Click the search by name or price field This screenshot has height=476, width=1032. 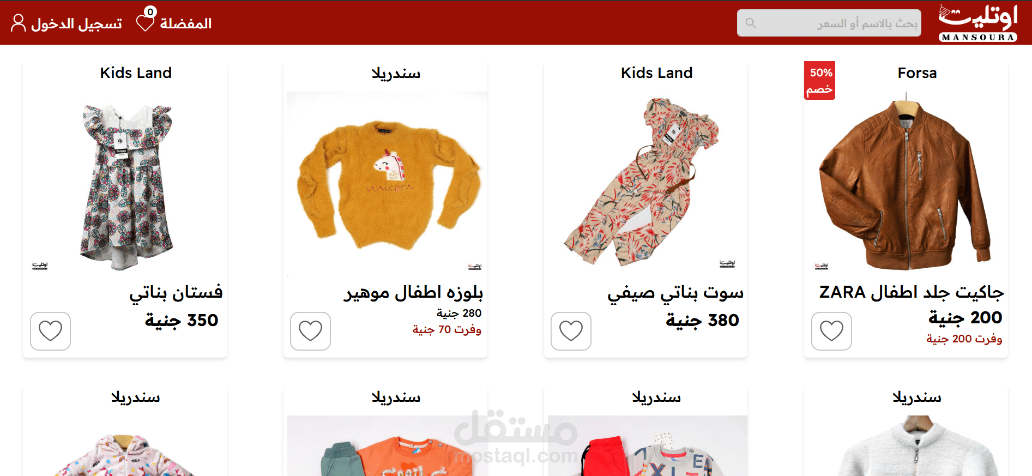pos(829,23)
